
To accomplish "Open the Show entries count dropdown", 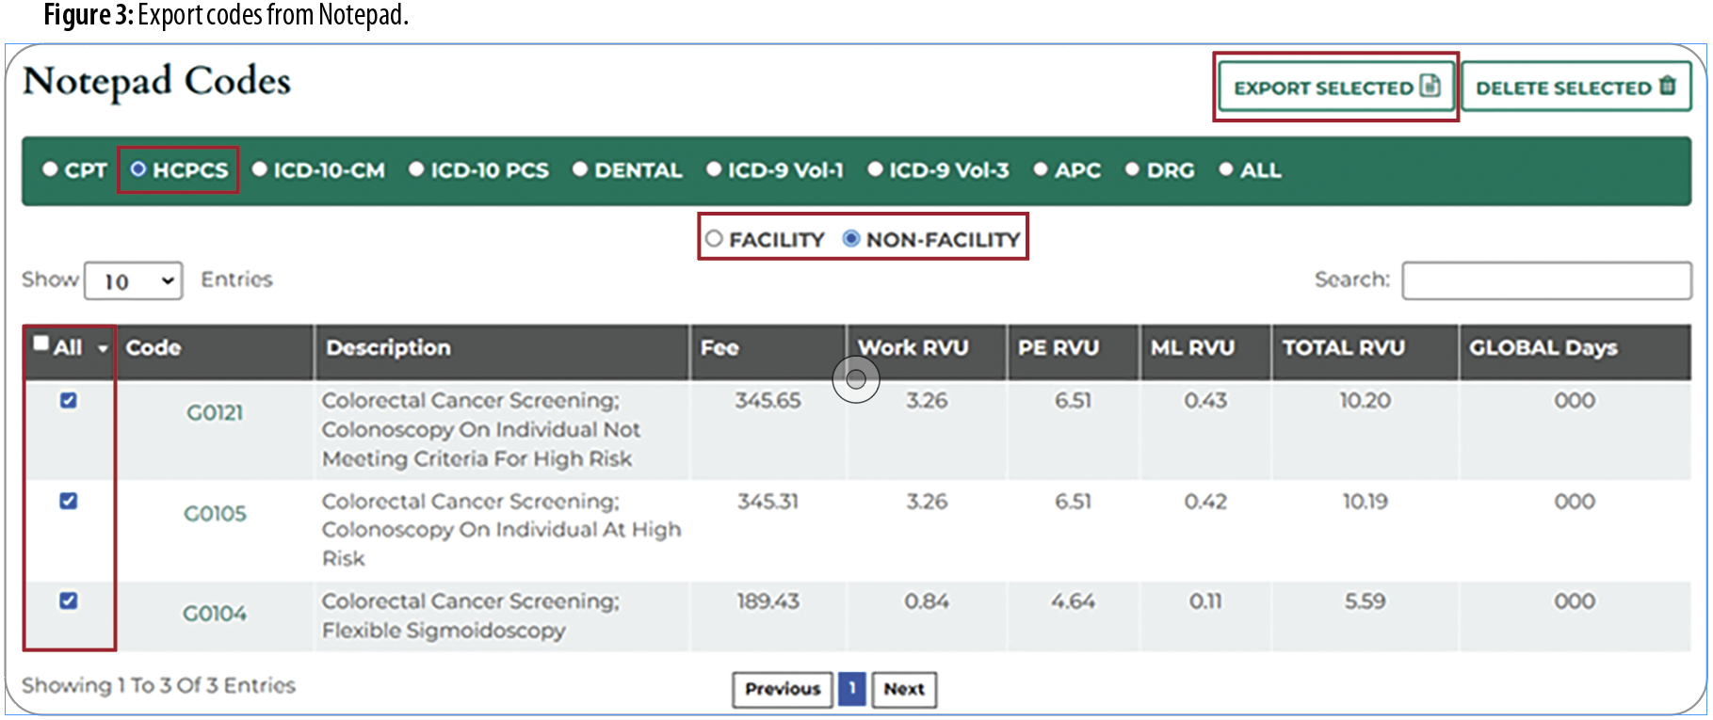I will point(134,281).
